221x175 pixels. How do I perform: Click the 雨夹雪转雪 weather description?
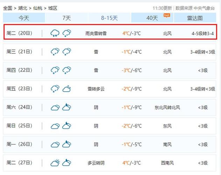(x=96, y=34)
